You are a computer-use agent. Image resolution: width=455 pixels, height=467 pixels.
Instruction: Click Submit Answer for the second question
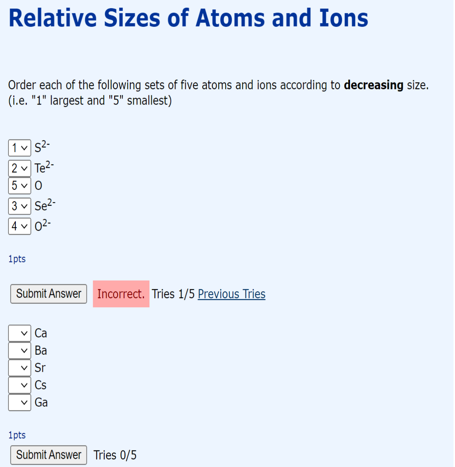coord(48,455)
